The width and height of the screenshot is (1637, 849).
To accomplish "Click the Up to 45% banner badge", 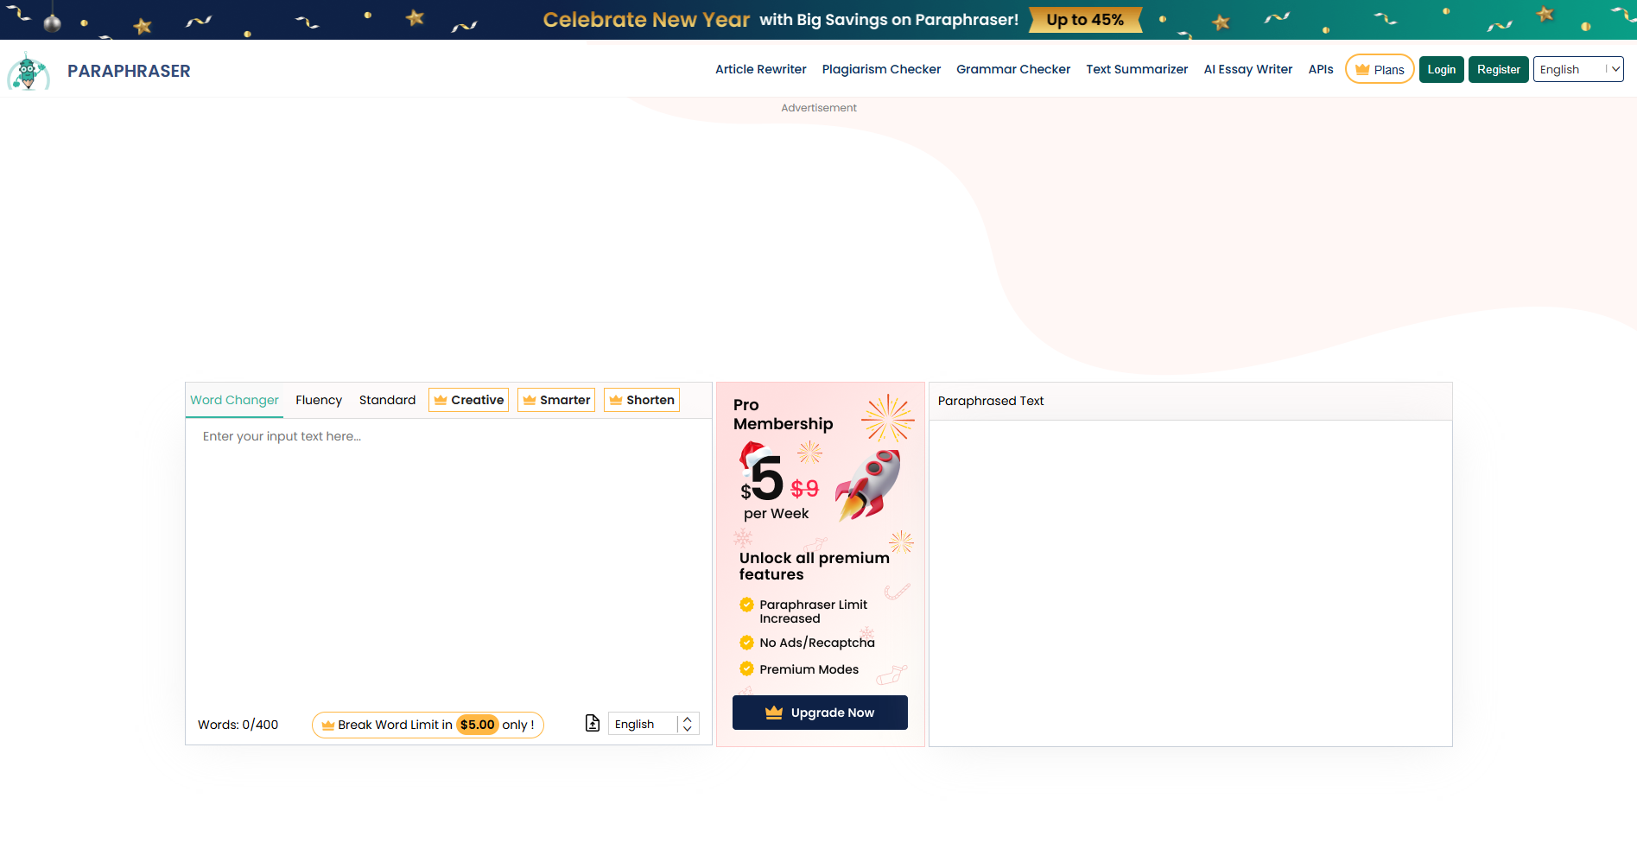I will 1086,20.
